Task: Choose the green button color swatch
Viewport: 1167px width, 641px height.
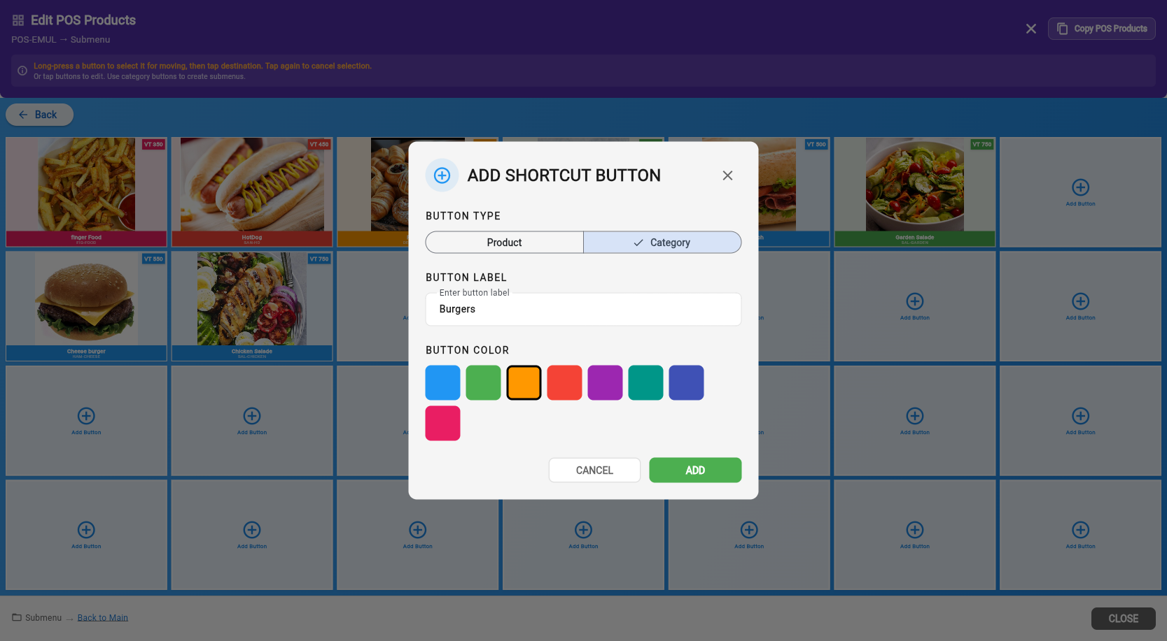Action: coord(483,382)
